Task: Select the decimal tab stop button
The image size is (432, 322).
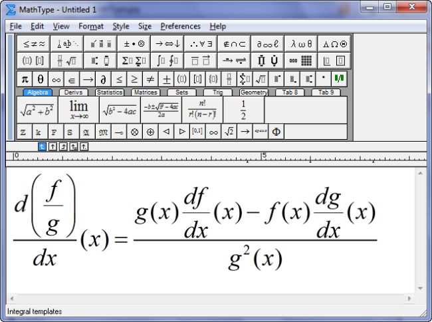Action: [84, 146]
